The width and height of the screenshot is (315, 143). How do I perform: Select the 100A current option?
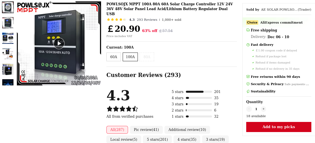(130, 57)
